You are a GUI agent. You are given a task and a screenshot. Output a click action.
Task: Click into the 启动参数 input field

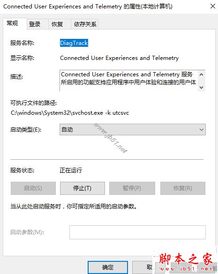tap(137, 232)
